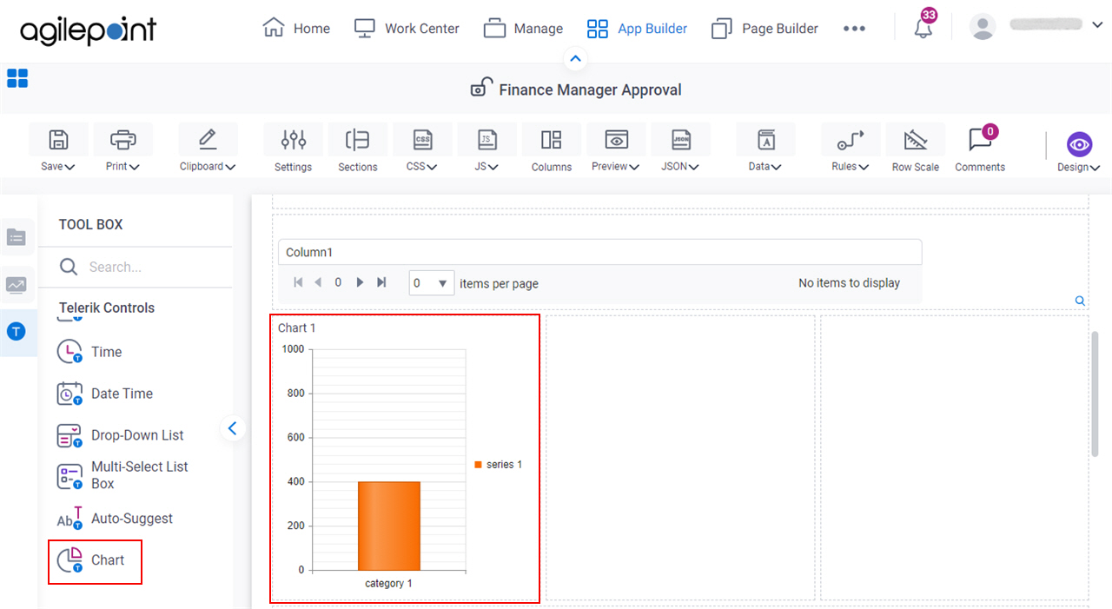Open Comments speech bubble icon
The image size is (1112, 609).
click(x=979, y=139)
